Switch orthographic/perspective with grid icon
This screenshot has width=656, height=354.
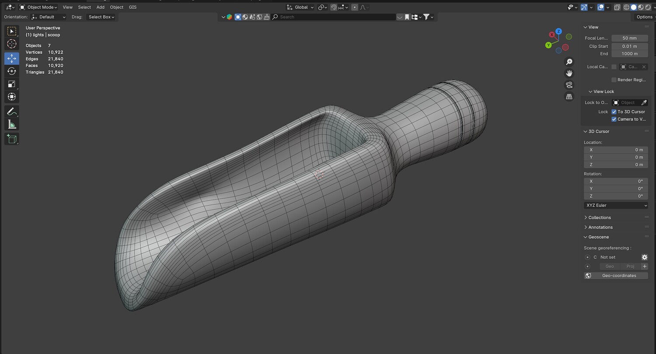point(569,96)
